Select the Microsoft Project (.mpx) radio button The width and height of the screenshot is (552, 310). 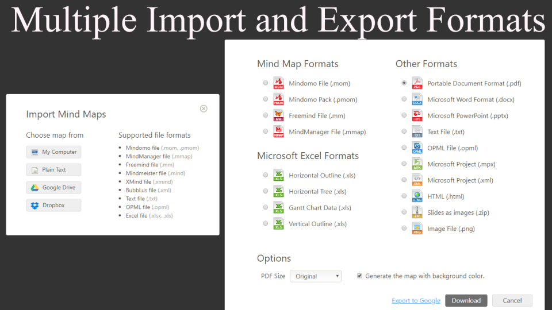(x=404, y=164)
